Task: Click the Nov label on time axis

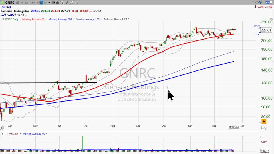Action: [x=190, y=126]
